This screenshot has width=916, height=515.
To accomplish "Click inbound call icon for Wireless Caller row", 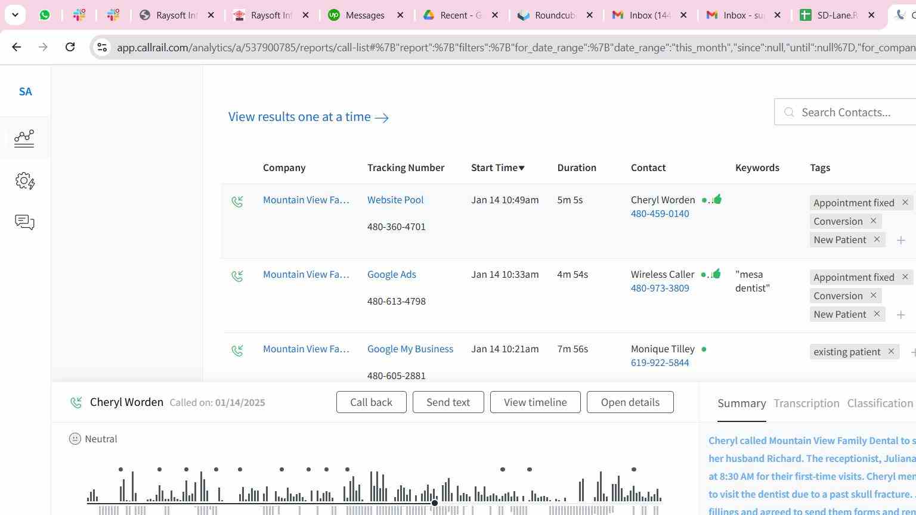I will pos(237,277).
